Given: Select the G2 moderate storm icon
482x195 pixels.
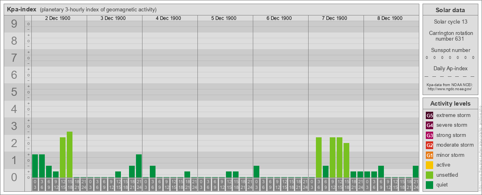Looking at the screenshot, I should point(429,145).
